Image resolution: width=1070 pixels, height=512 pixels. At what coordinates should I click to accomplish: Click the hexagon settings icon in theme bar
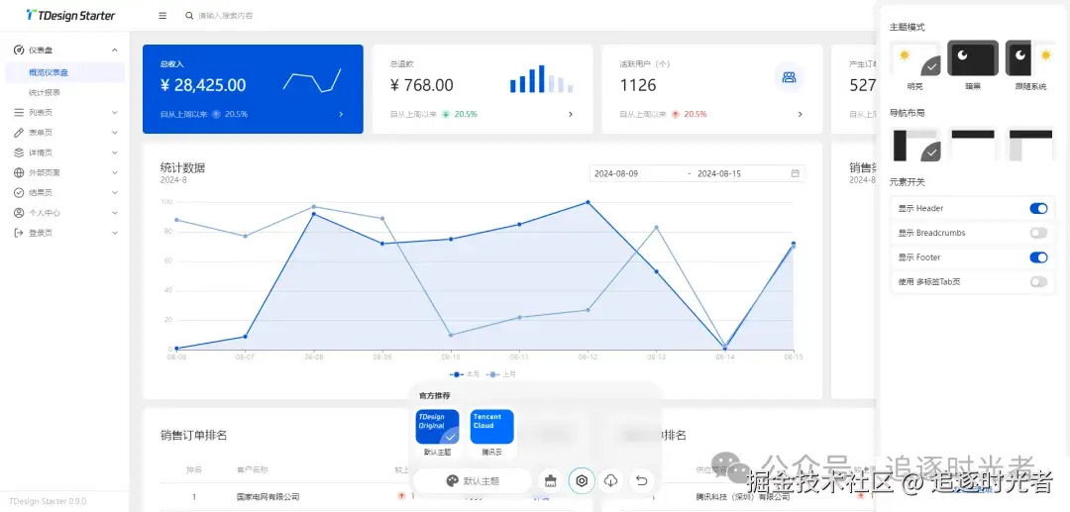[x=582, y=480]
